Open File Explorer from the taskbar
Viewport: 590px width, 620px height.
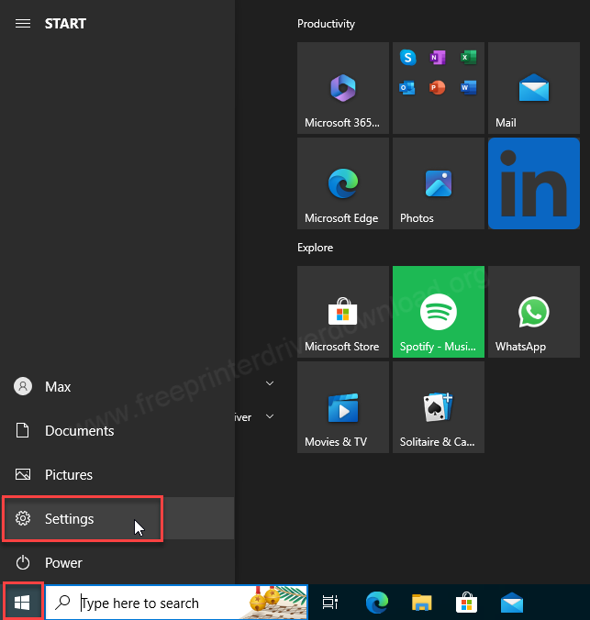[x=421, y=603]
